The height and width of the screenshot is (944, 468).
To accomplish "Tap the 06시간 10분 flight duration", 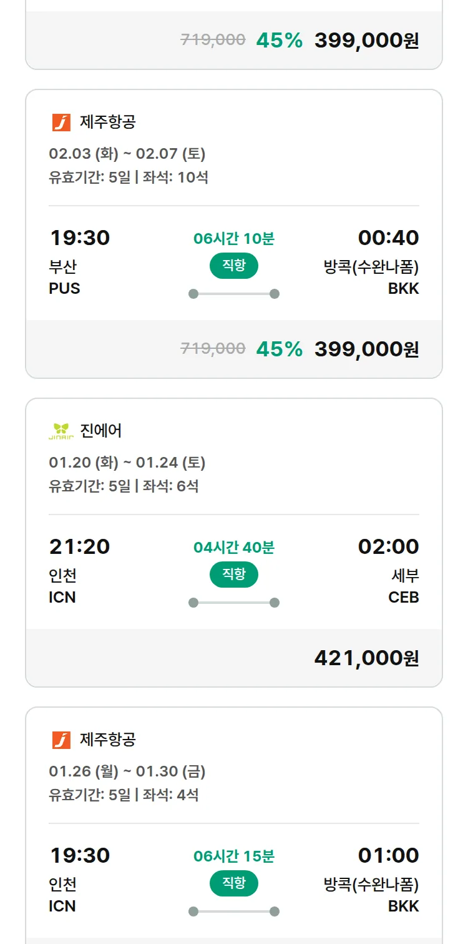I will tap(234, 238).
